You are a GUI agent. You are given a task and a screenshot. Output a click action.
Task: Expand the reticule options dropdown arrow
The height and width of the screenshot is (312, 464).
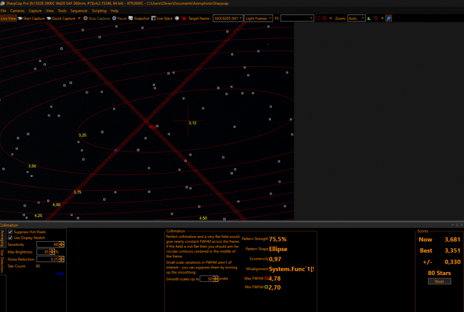(331, 19)
